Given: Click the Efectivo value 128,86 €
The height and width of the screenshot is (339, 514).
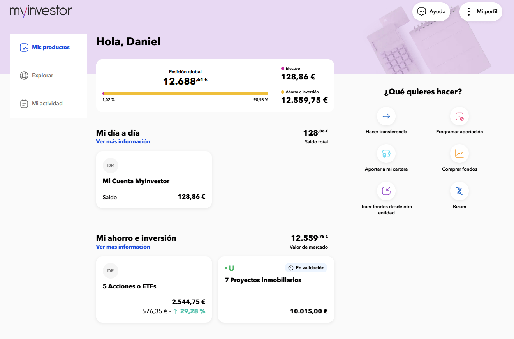Looking at the screenshot, I should [x=298, y=77].
